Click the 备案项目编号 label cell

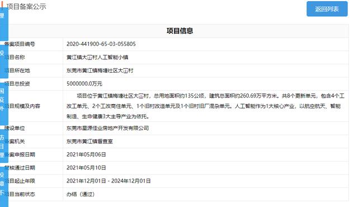[x=20, y=44]
